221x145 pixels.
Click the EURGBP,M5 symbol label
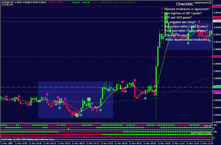(x=8, y=2)
